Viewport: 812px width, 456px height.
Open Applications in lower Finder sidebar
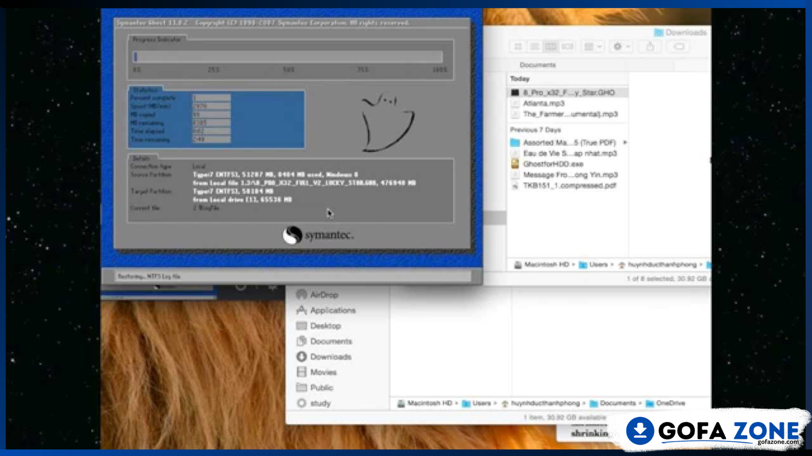point(326,310)
